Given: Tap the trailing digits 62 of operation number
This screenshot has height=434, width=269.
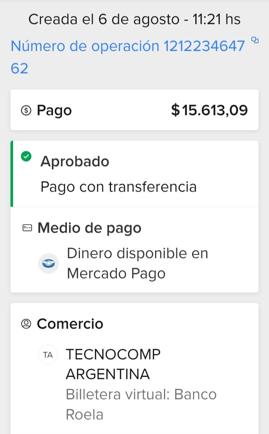Looking at the screenshot, I should [x=19, y=68].
